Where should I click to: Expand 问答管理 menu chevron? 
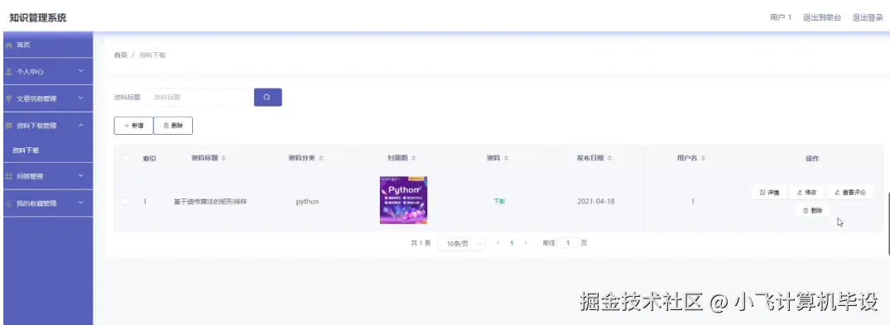[80, 176]
